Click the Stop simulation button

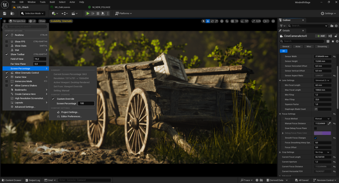[x=98, y=13]
